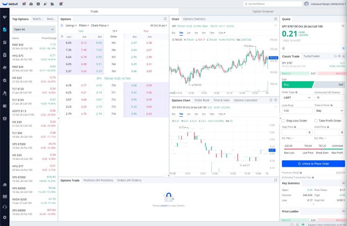Switch to the Order Book tab
The width and height of the screenshot is (347, 226).
[202, 100]
